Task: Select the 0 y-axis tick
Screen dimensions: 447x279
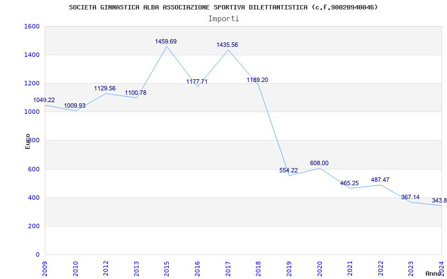Action: tap(37, 255)
